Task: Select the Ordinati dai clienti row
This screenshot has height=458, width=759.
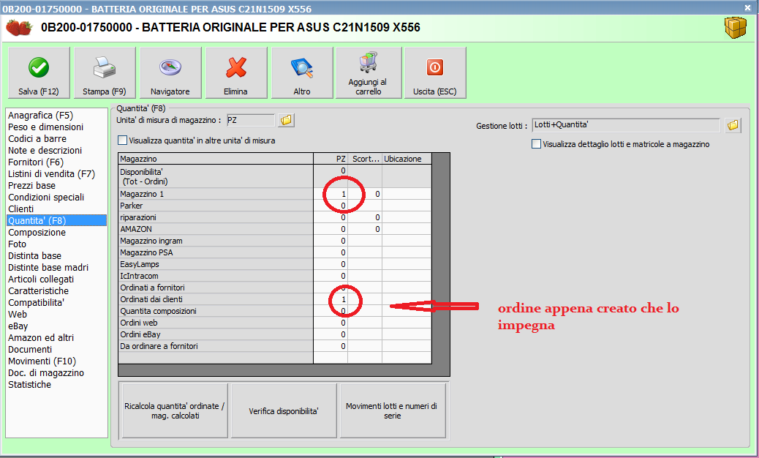Action: (x=275, y=299)
